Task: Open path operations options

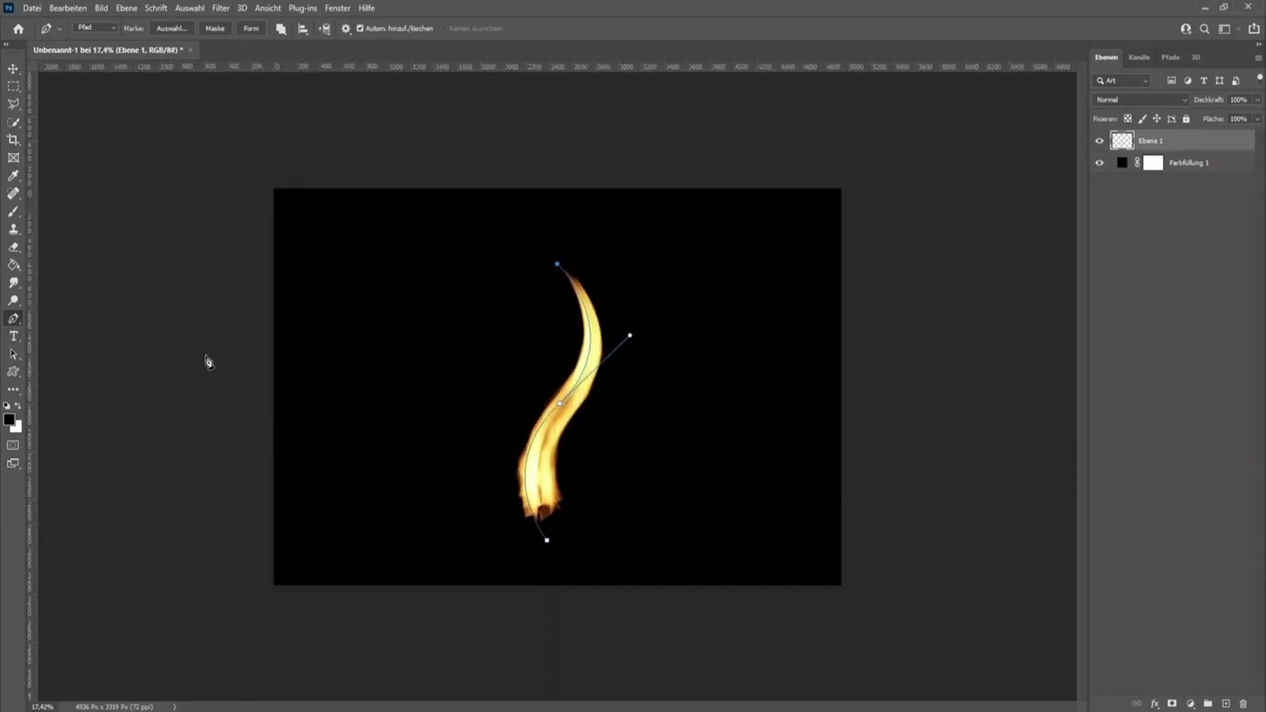Action: pos(281,28)
